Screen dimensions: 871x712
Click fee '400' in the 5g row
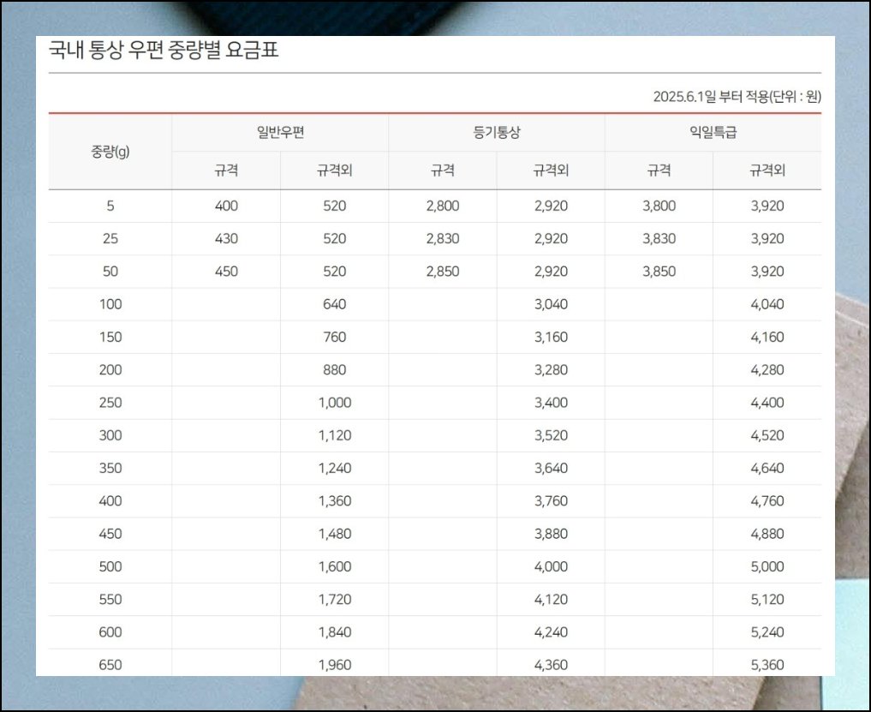pyautogui.click(x=226, y=206)
